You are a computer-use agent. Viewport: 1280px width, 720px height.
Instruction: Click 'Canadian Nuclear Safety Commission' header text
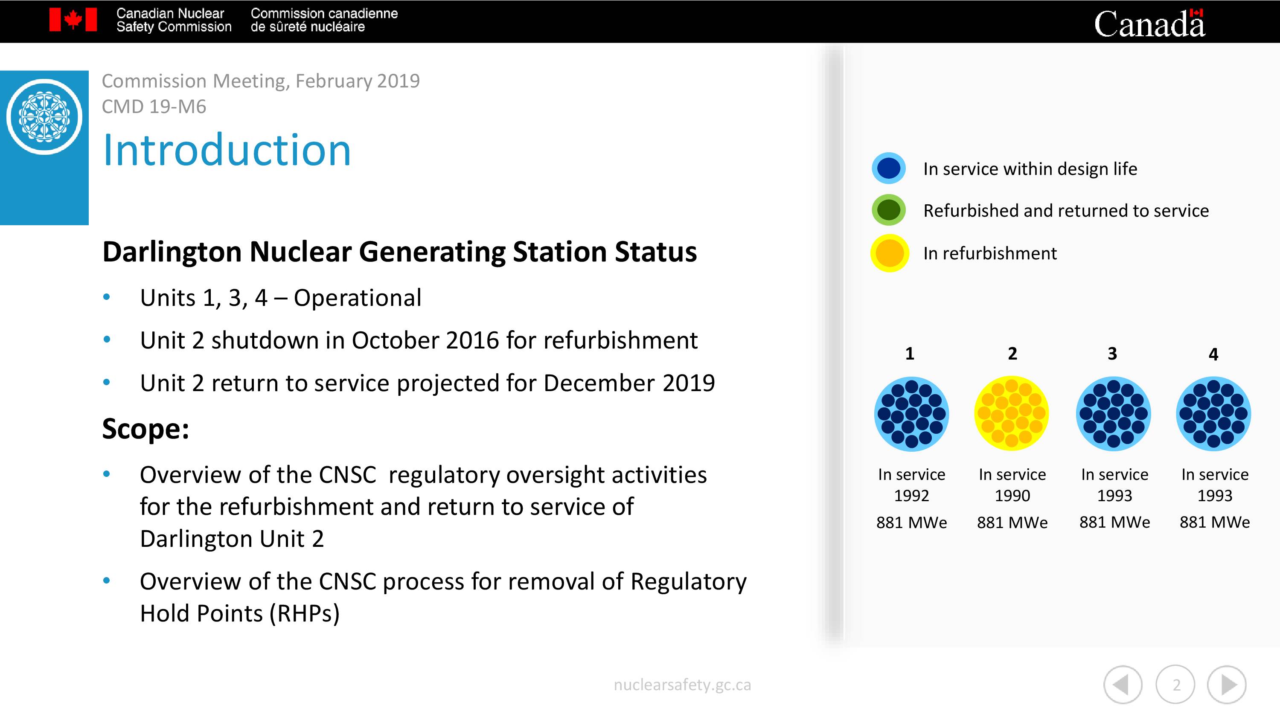[174, 20]
